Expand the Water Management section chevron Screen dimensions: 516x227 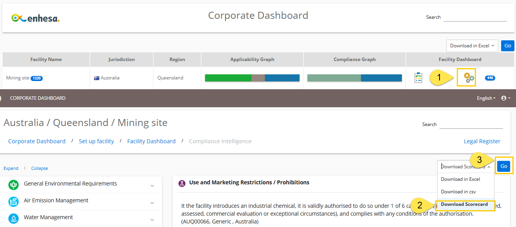(x=152, y=220)
